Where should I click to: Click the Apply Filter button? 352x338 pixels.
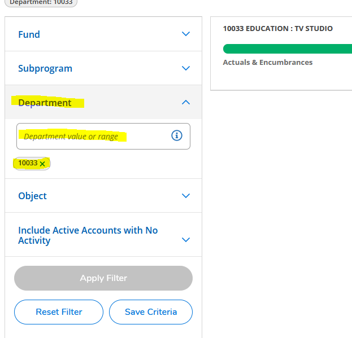click(x=103, y=278)
